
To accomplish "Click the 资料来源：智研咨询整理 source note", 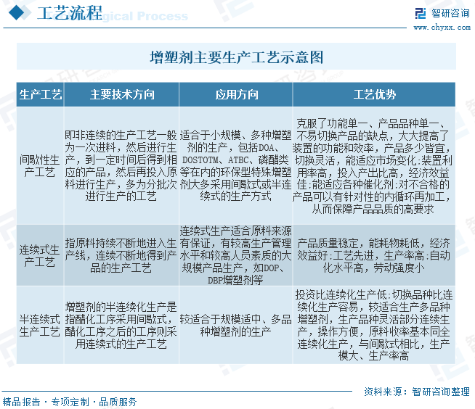I will click(417, 392).
